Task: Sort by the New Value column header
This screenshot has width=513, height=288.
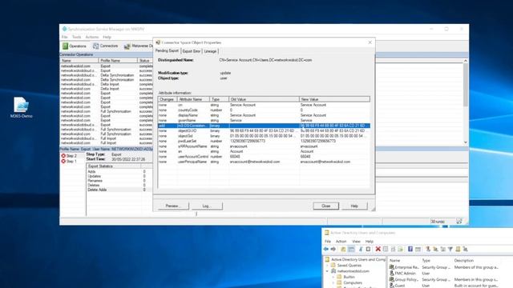Action: [x=334, y=99]
